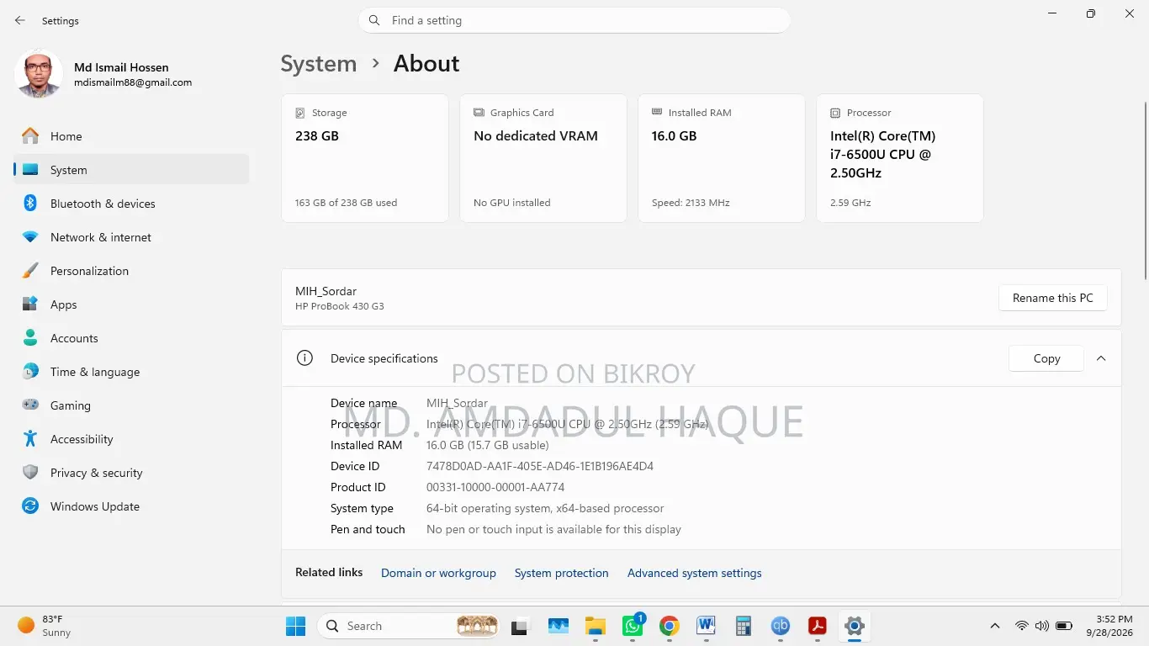Open File Explorer from the taskbar
This screenshot has height=646, width=1149.
(x=596, y=626)
